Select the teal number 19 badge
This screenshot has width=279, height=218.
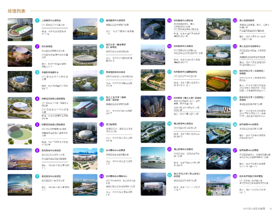coord(170,123)
